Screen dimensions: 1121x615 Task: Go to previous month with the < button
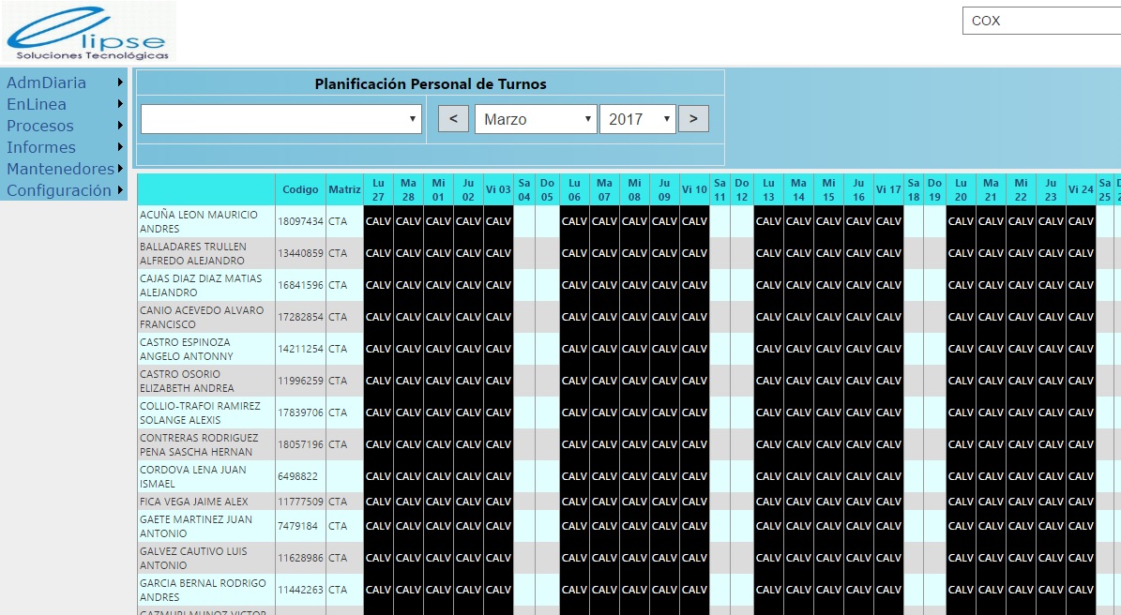(x=453, y=118)
